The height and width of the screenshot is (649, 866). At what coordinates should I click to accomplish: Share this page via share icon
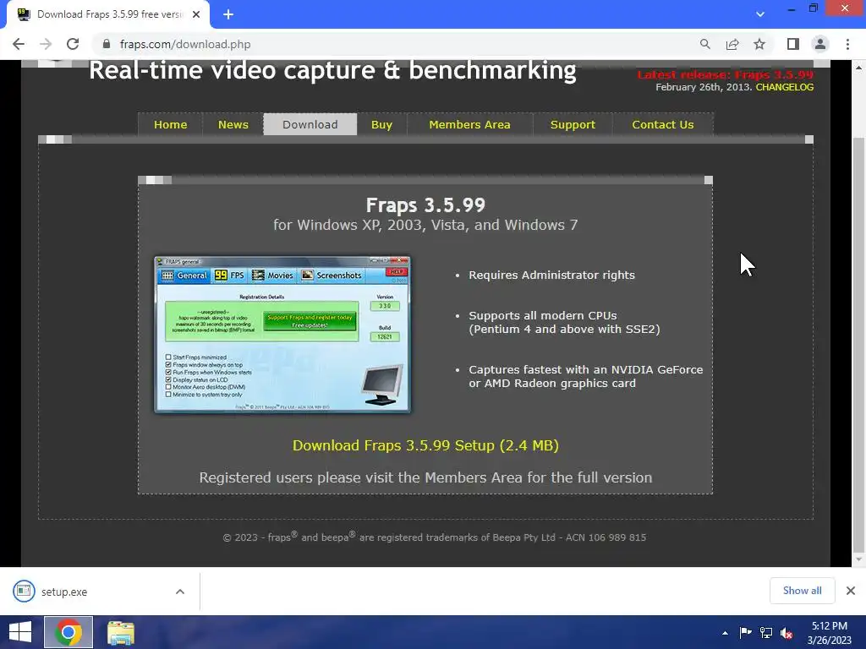click(x=732, y=44)
